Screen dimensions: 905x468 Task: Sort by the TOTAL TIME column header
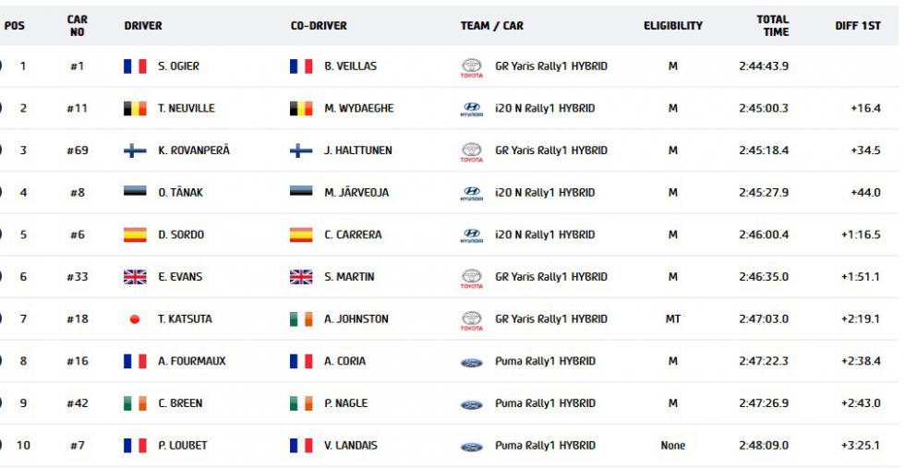772,26
